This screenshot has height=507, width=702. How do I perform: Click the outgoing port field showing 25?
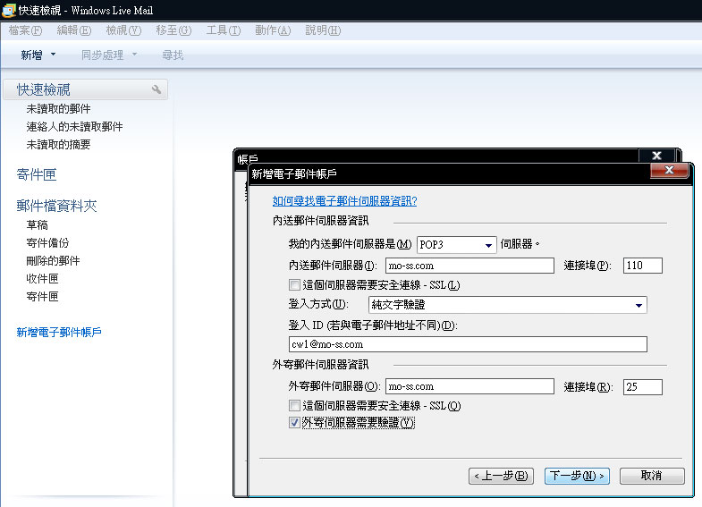(642, 386)
